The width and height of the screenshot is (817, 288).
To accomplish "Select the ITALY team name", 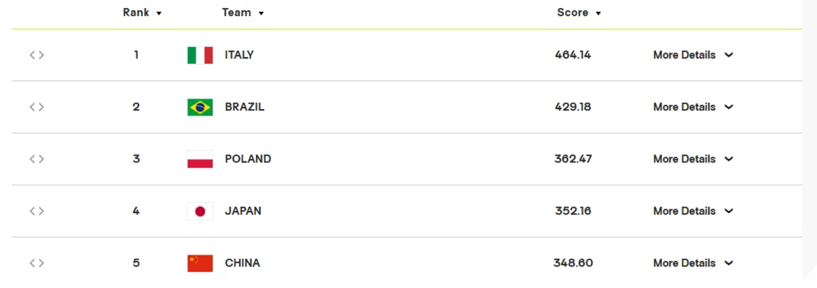I will (239, 55).
